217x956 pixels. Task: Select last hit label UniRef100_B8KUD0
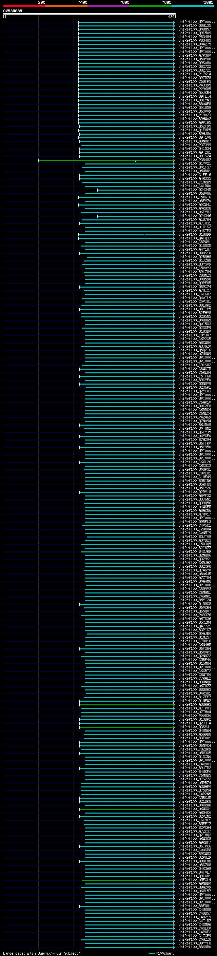tap(194, 947)
